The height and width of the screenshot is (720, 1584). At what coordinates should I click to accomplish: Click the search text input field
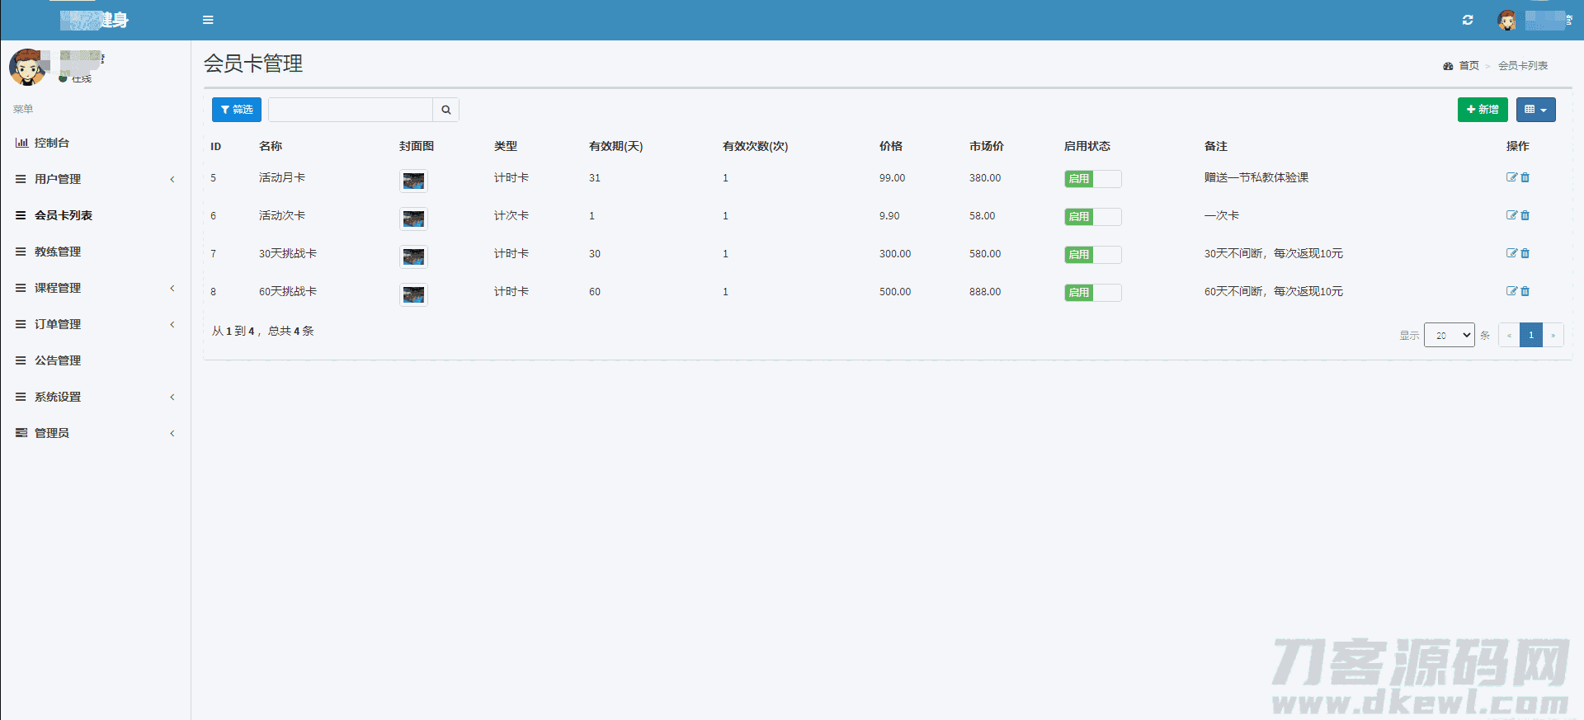point(351,110)
